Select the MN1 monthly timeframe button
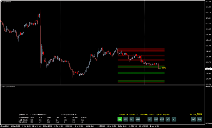This screenshot has height=128, width=212. click(138, 119)
